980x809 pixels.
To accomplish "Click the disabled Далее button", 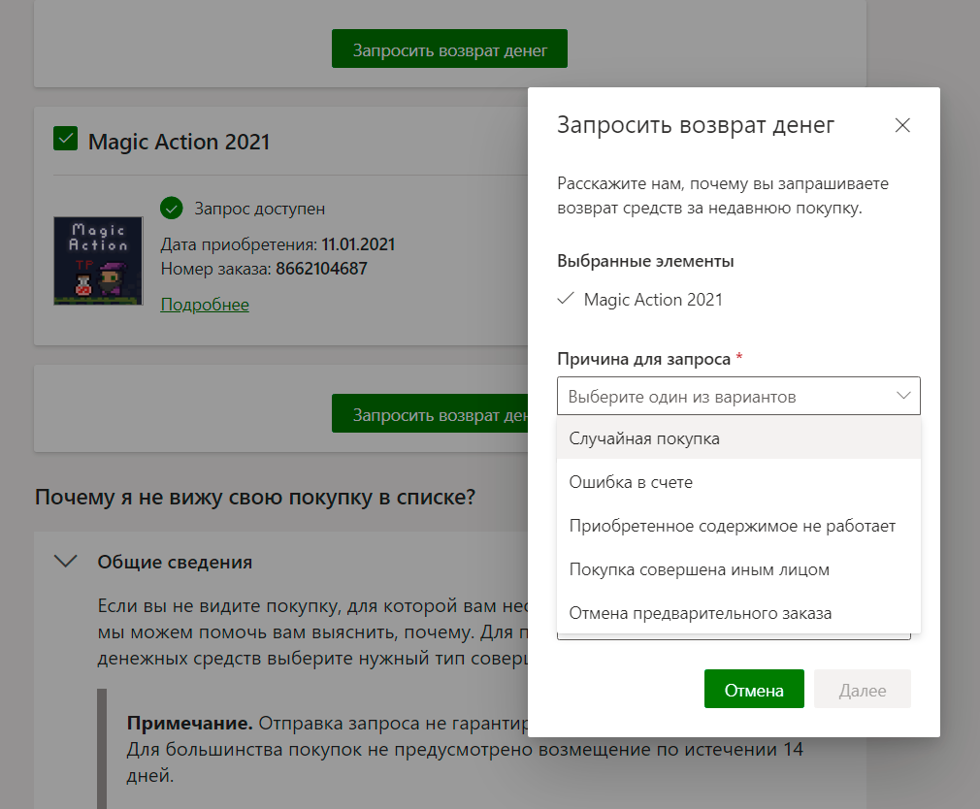I will click(862, 689).
